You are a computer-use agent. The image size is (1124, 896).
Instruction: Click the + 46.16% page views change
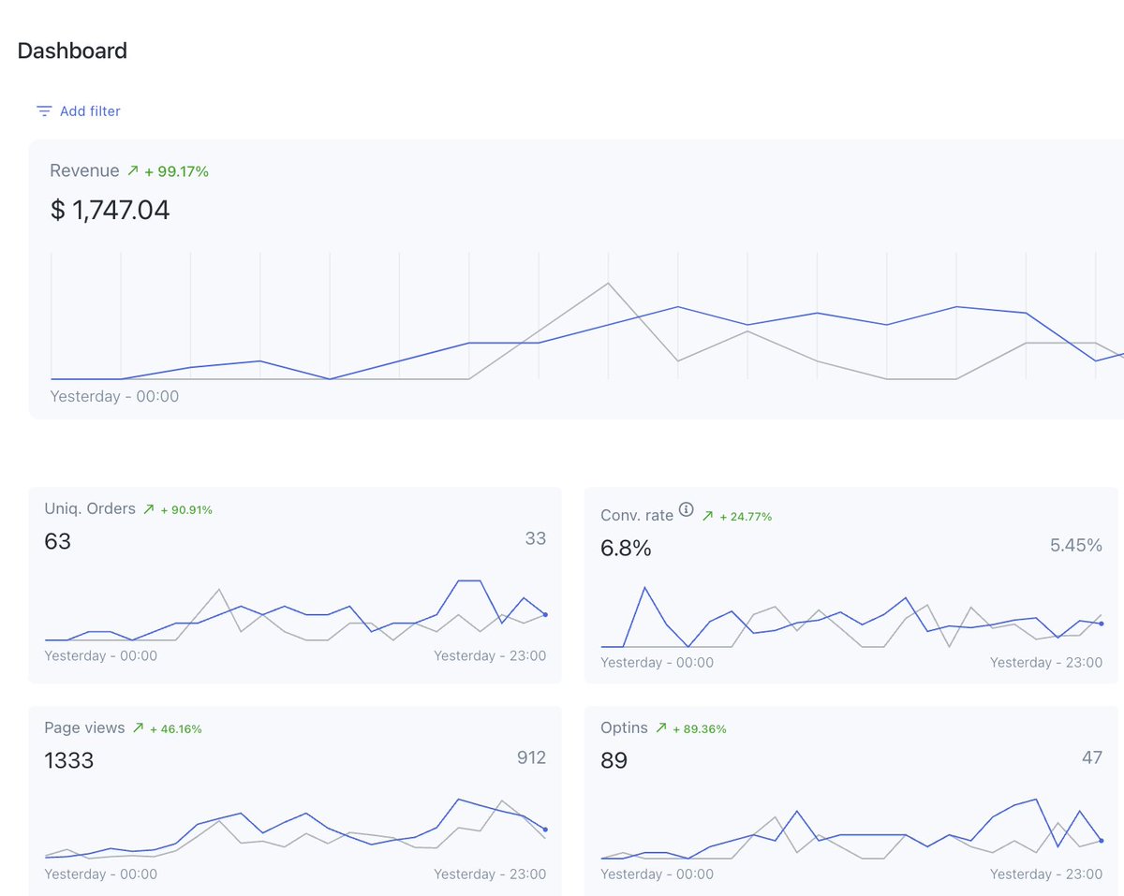176,729
